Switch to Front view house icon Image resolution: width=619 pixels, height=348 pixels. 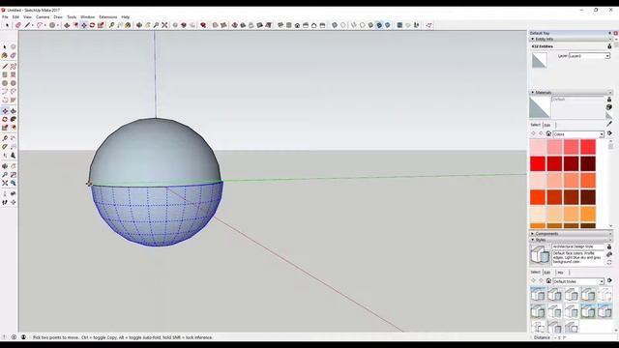pos(297,25)
